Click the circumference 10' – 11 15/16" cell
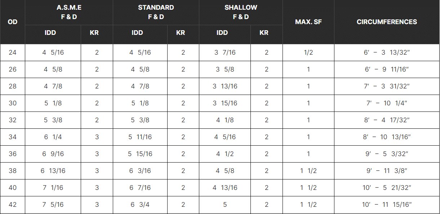The height and width of the screenshot is (214, 440). coord(387,205)
